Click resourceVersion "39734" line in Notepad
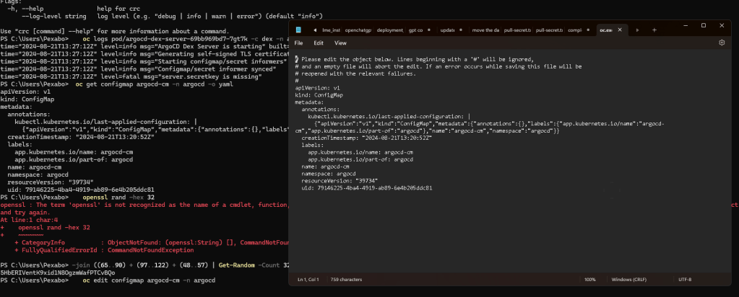Image resolution: width=739 pixels, height=297 pixels. click(340, 181)
